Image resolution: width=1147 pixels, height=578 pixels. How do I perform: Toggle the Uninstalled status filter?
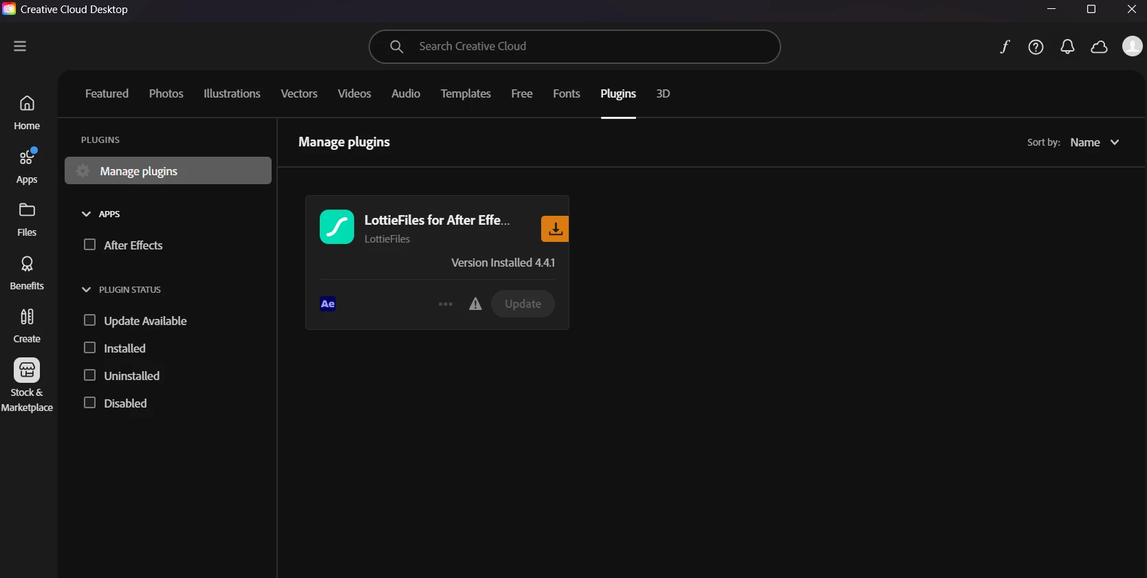[x=89, y=375]
